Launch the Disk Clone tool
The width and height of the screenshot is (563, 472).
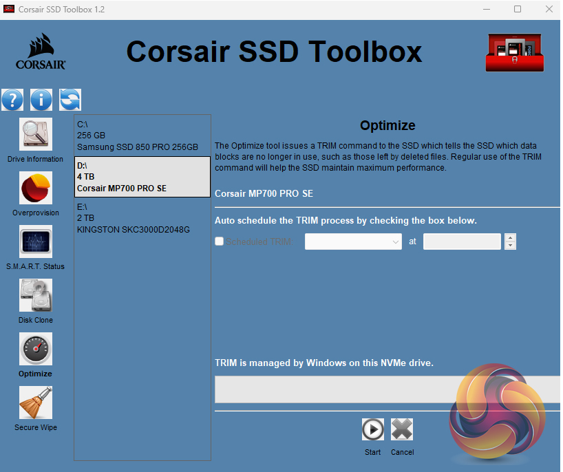35,295
